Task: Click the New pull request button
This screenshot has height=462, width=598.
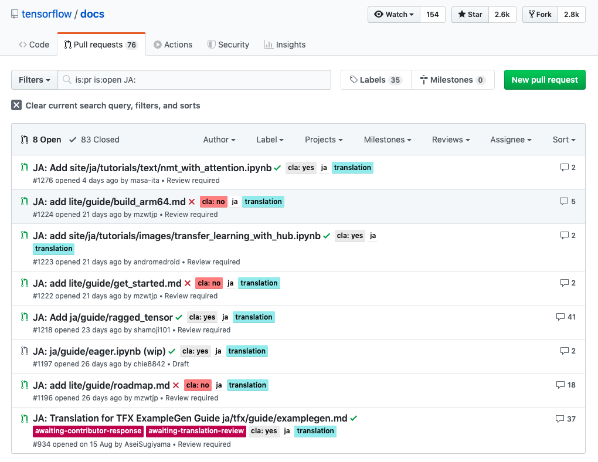Action: pyautogui.click(x=545, y=80)
